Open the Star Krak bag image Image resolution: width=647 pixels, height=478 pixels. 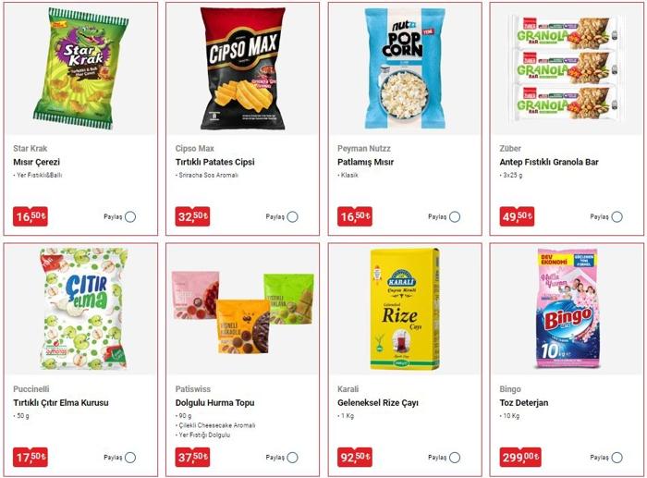click(80, 68)
